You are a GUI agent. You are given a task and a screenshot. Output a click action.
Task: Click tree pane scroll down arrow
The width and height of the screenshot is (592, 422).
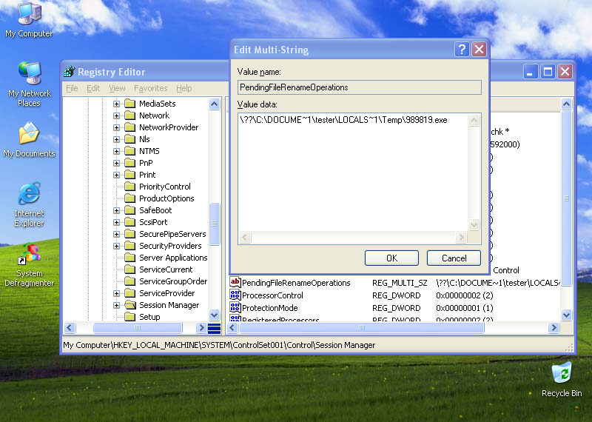pos(214,315)
